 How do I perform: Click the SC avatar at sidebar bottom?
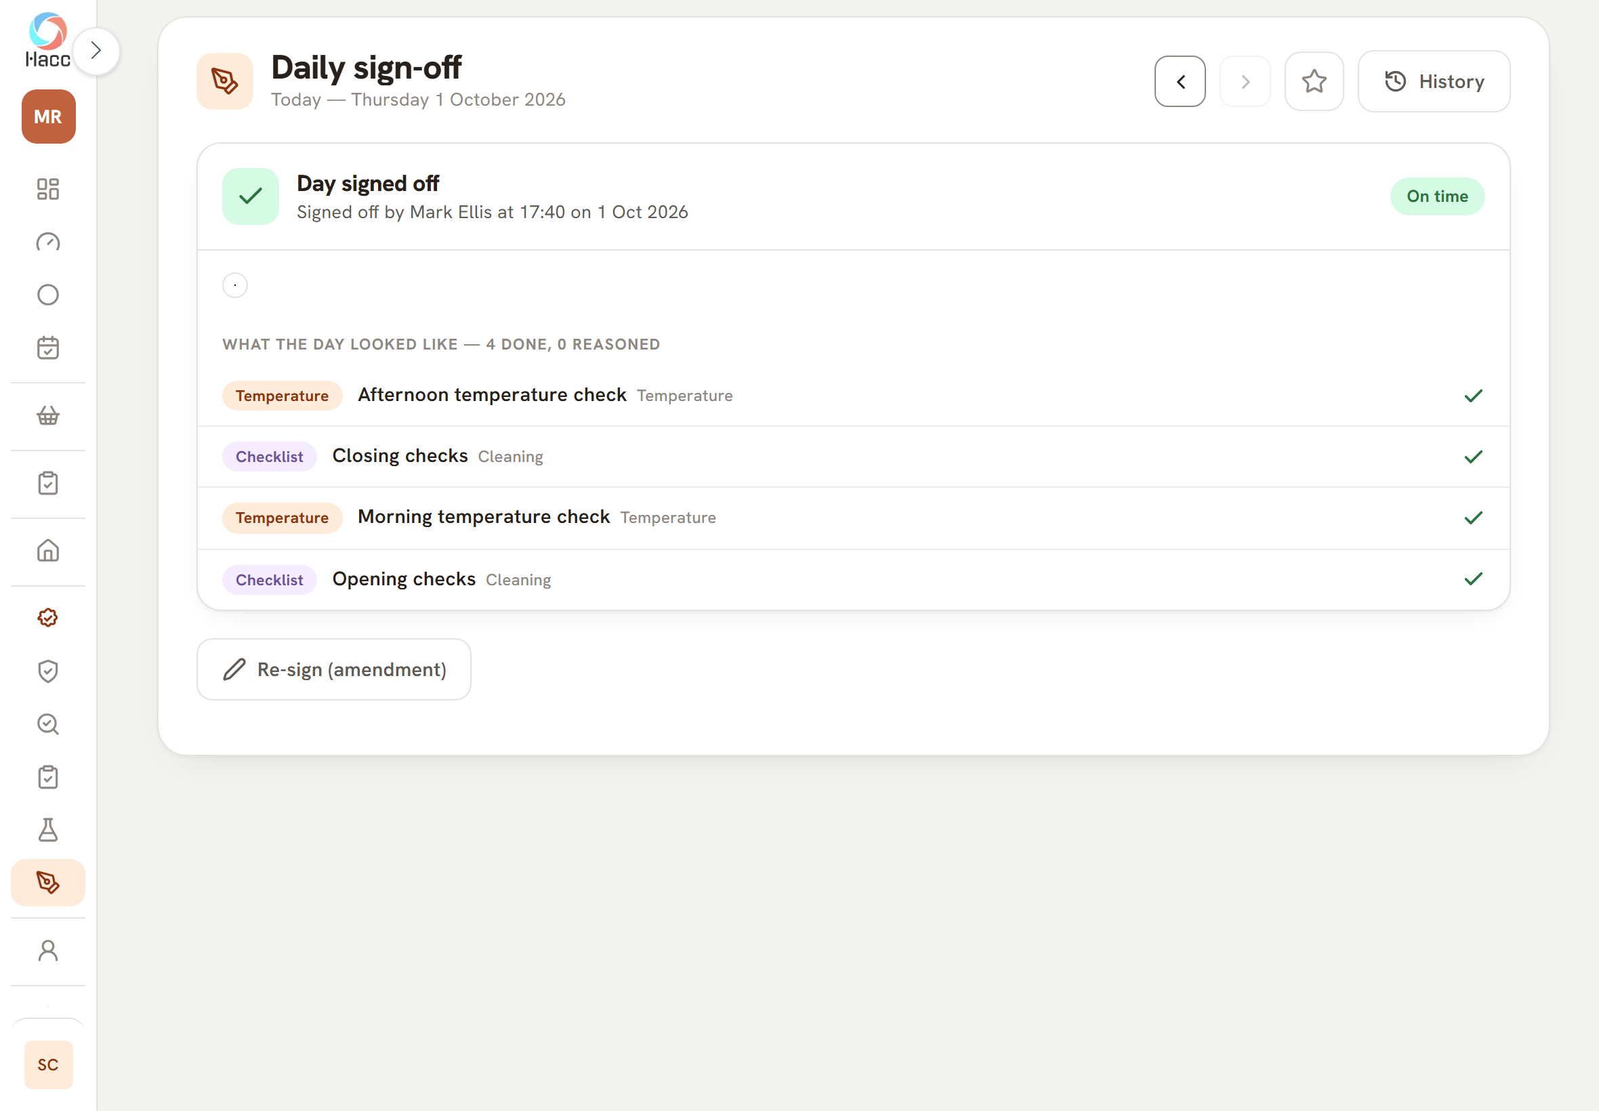[x=48, y=1064]
